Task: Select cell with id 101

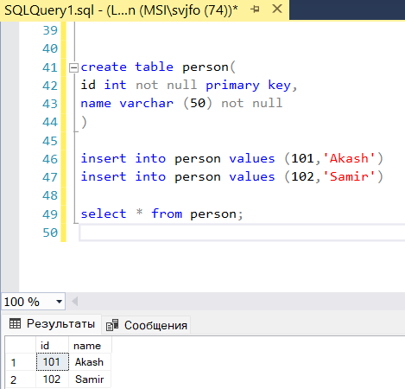Action: pos(53,362)
